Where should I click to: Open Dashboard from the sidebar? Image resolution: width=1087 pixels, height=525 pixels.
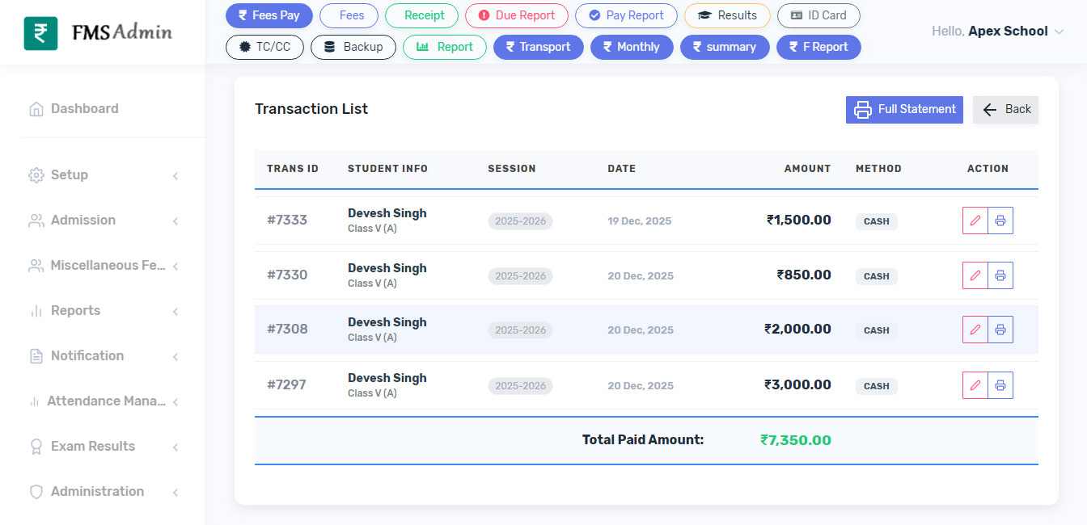coord(84,109)
